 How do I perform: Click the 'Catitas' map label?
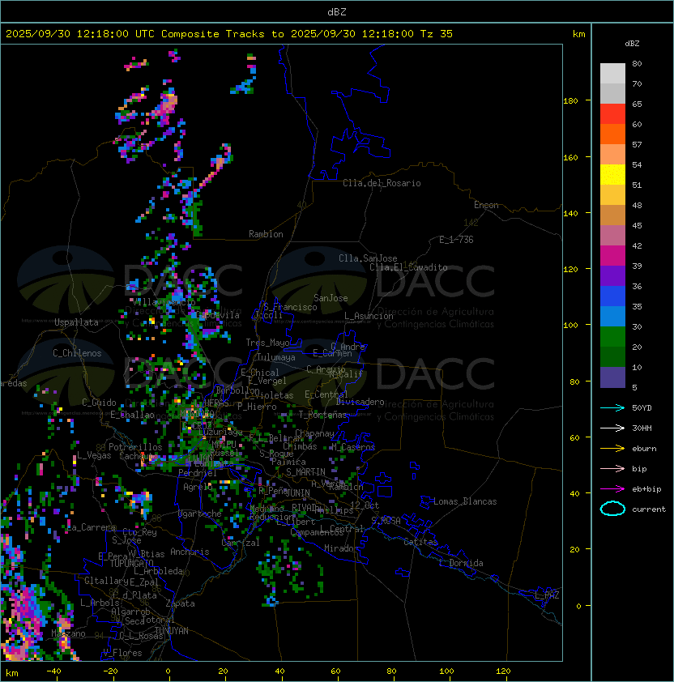click(420, 542)
